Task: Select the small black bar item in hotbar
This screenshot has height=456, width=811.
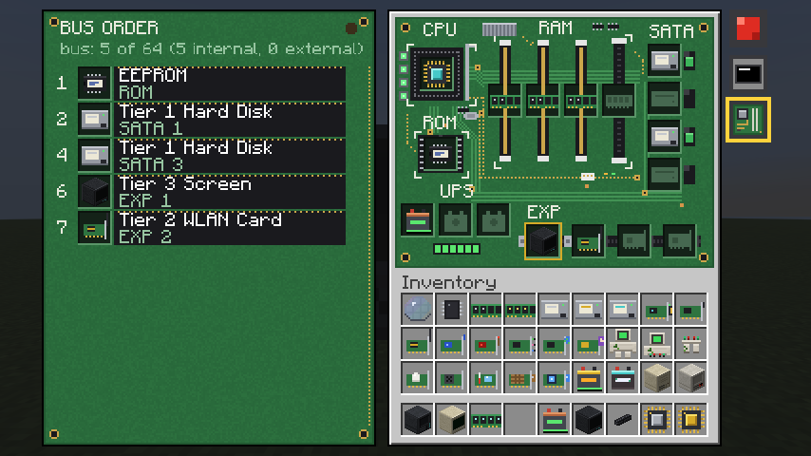Action: (622, 419)
